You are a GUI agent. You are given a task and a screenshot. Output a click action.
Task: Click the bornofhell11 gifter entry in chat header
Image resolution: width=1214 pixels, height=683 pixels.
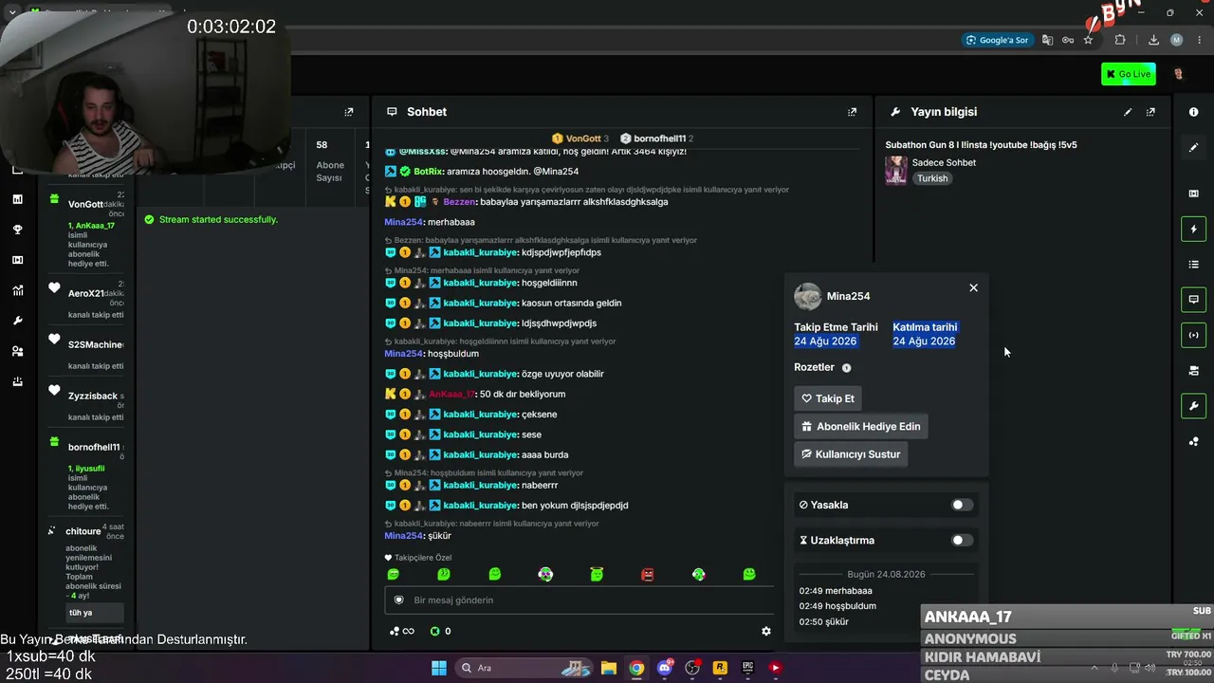(x=656, y=138)
